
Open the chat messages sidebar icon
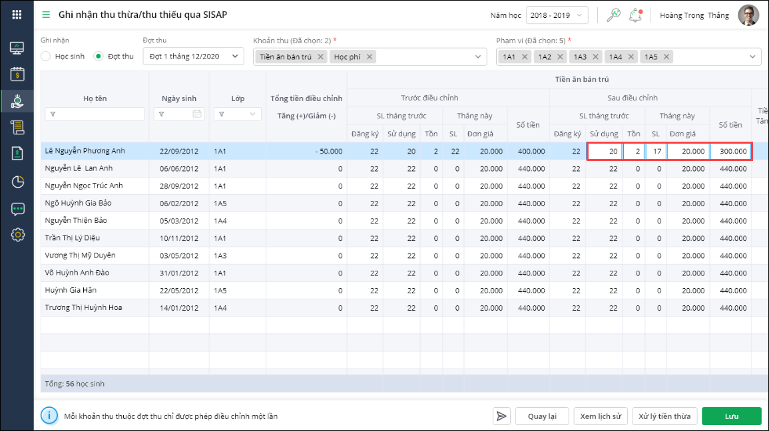[x=17, y=209]
